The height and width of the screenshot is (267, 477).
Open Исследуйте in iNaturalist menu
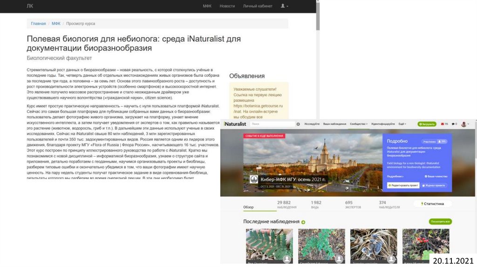[x=312, y=124]
